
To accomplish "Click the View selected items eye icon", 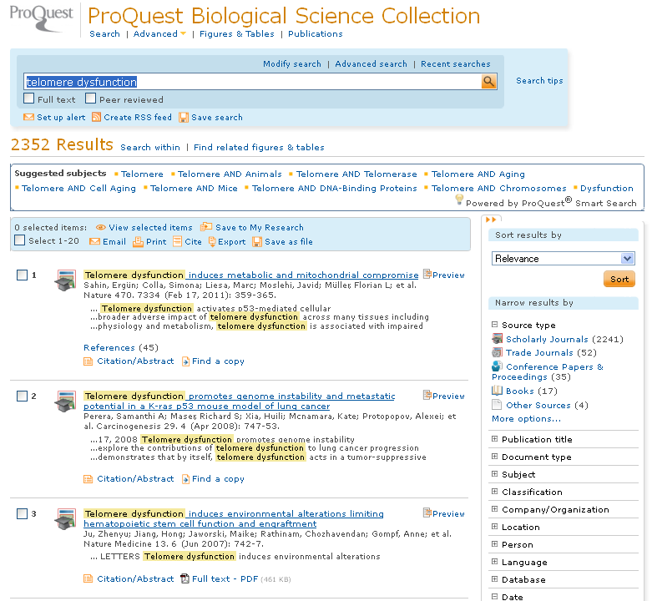I will (100, 227).
